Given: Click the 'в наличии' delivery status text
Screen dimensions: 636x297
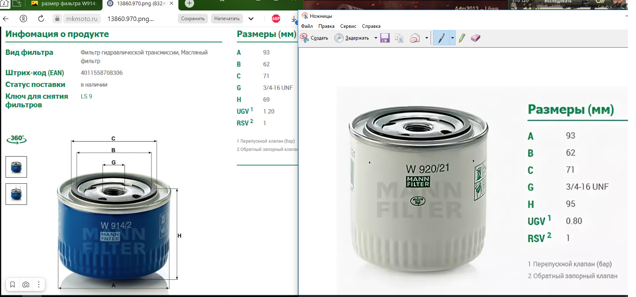Looking at the screenshot, I should point(94,85).
